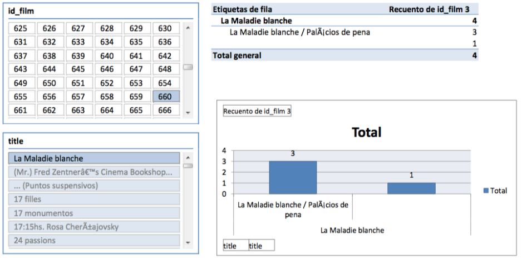Choose '17 filles' in title slicer
522x259 pixels.
click(x=94, y=199)
